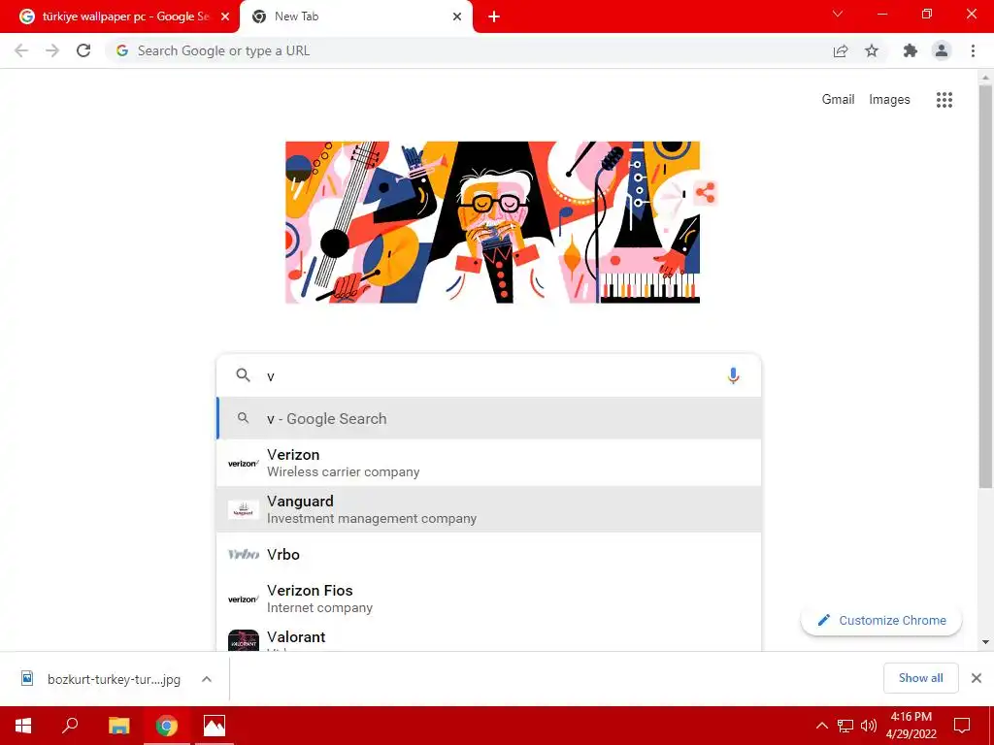The height and width of the screenshot is (745, 994).
Task: Open Chrome's three-dot menu
Action: [973, 50]
